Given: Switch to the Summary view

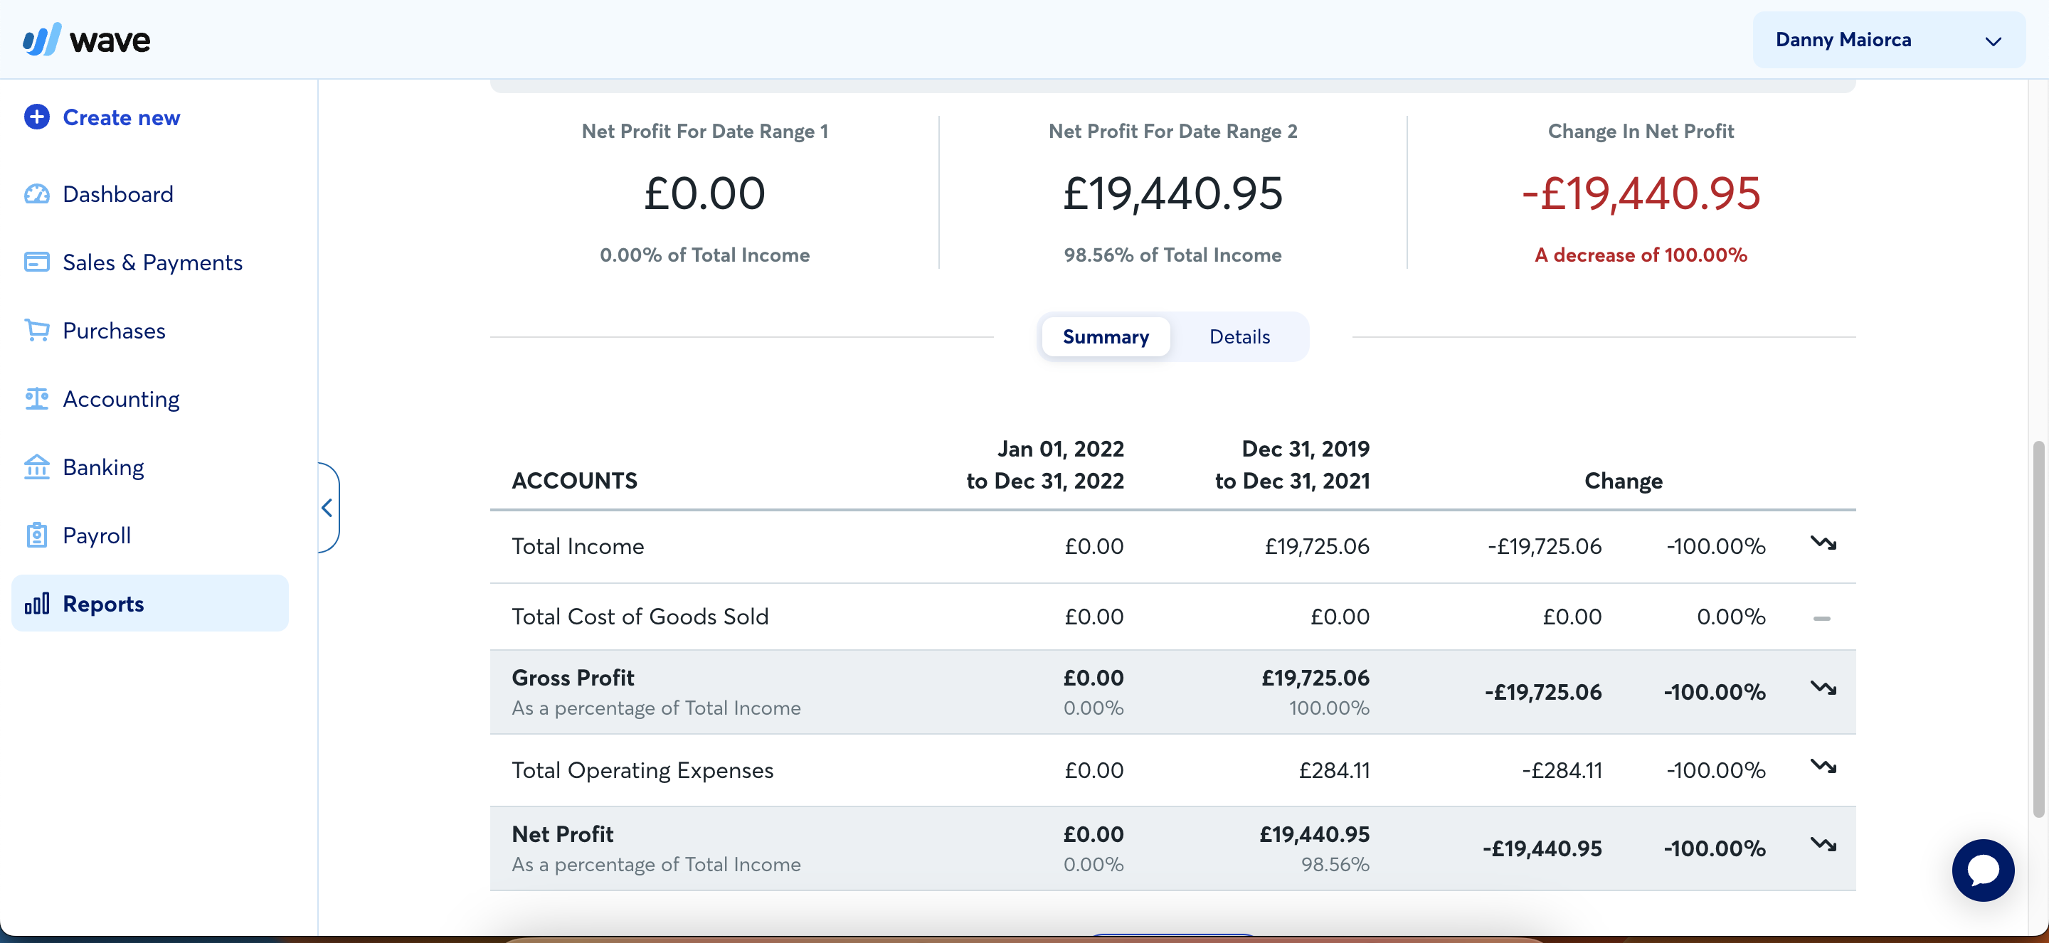Looking at the screenshot, I should [x=1105, y=336].
